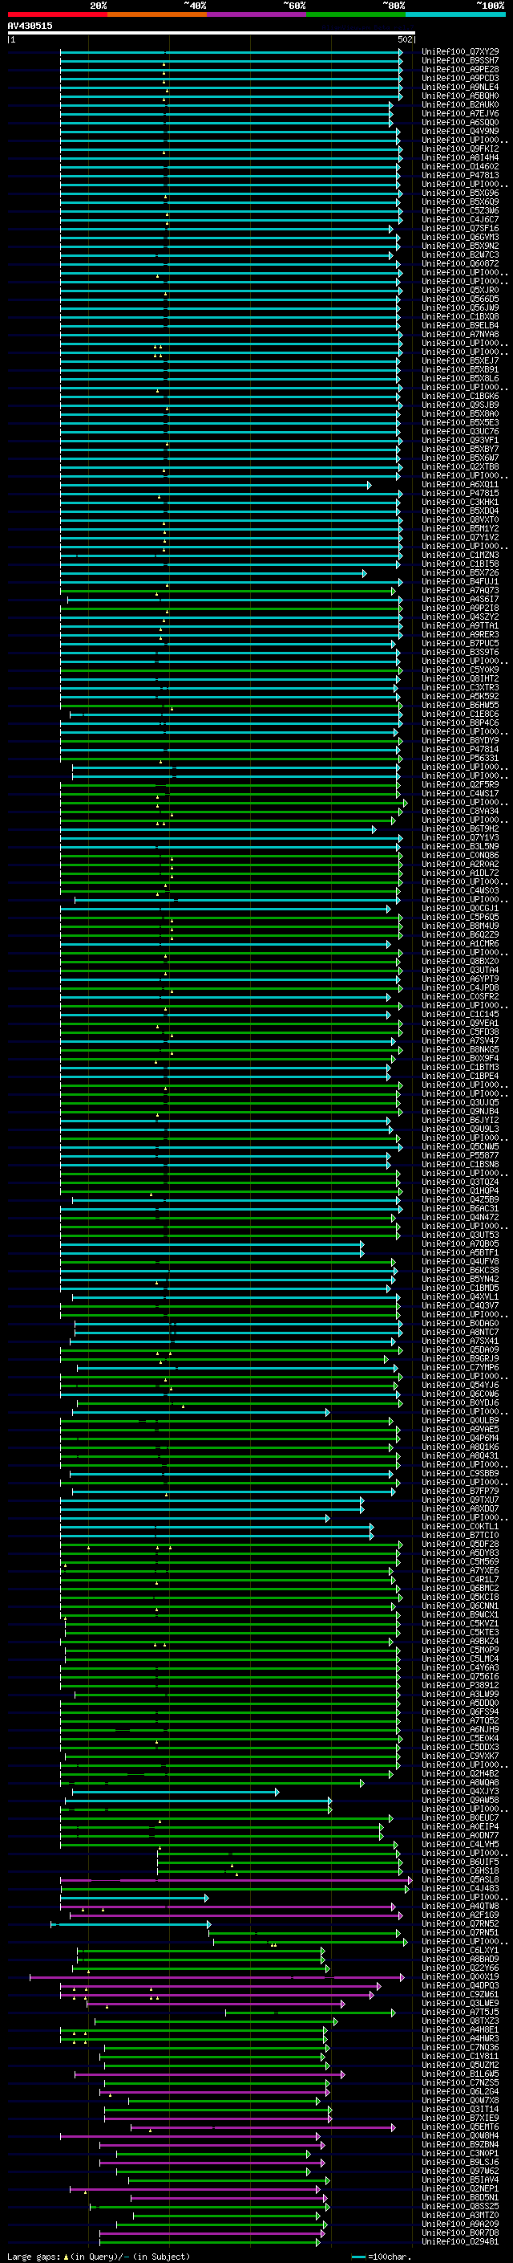This screenshot has width=513, height=2263.
Task: Select UniRef100_A6XQ11 entry
Action: [460, 485]
